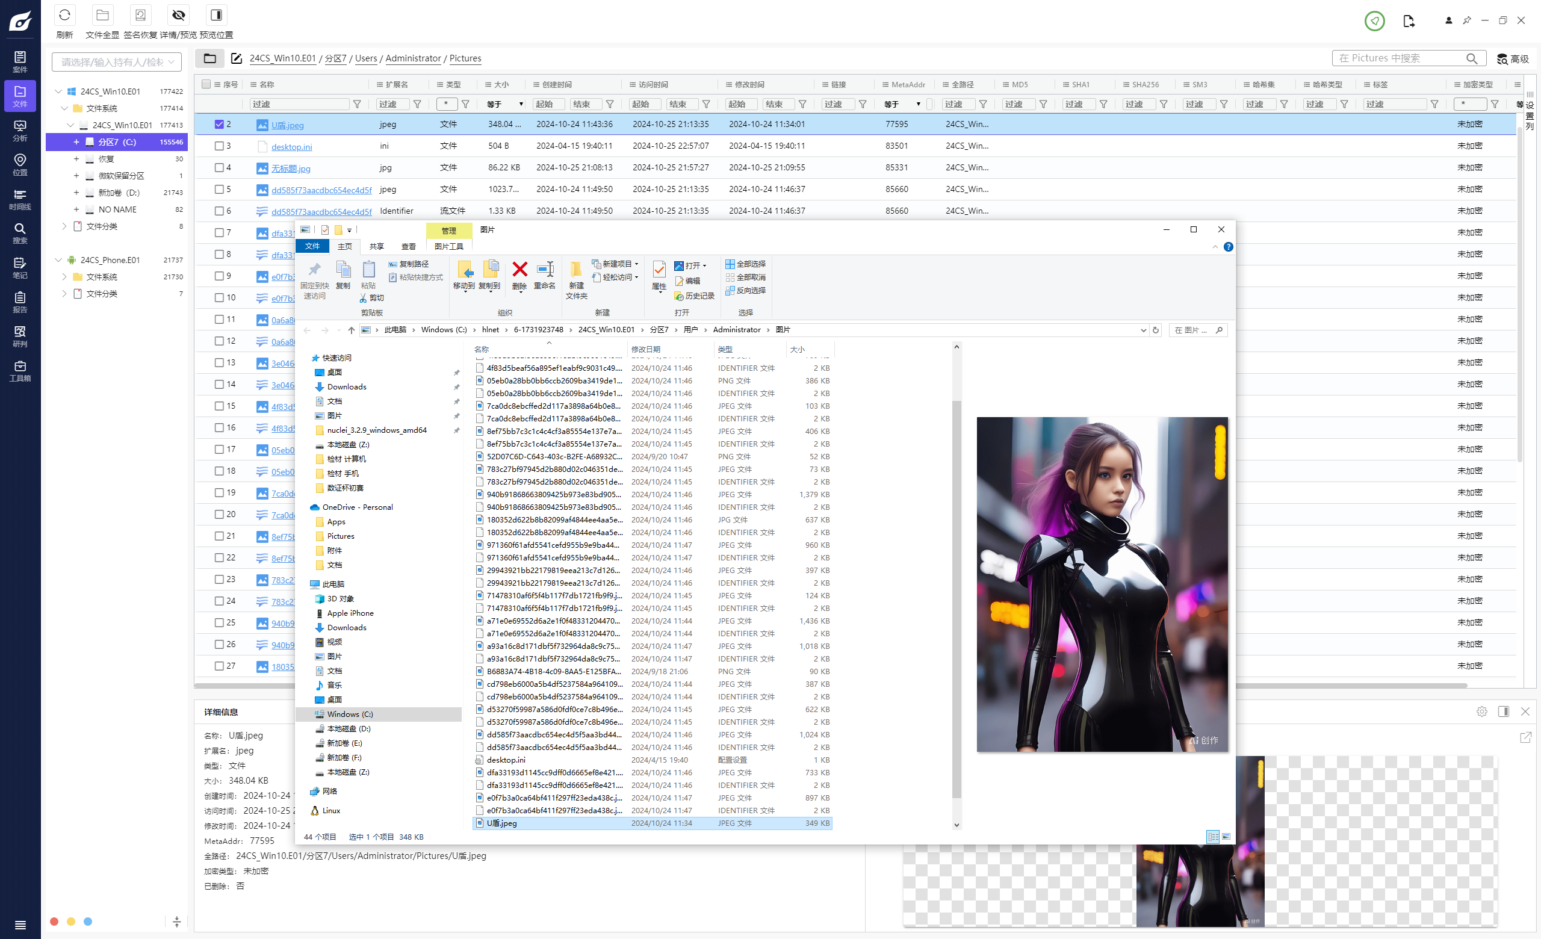
Task: Check the checkbox for row 27
Action: tap(219, 666)
